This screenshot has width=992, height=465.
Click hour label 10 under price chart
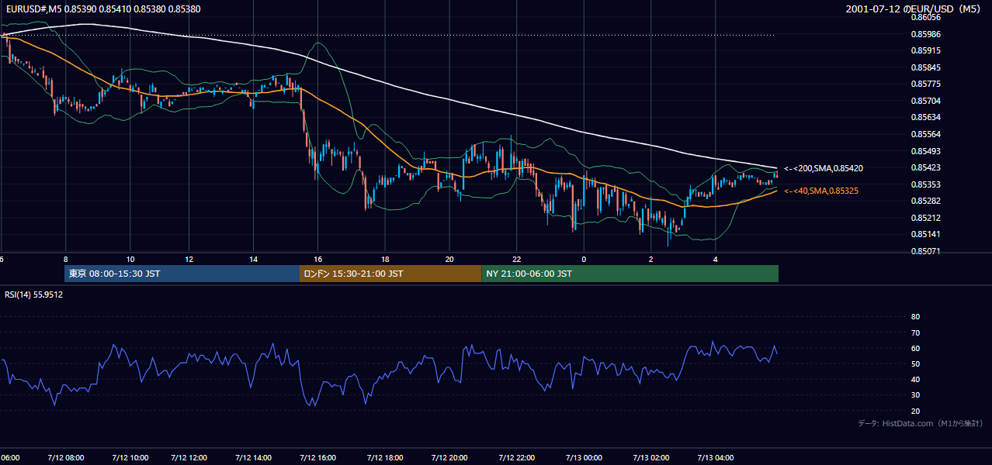[130, 260]
